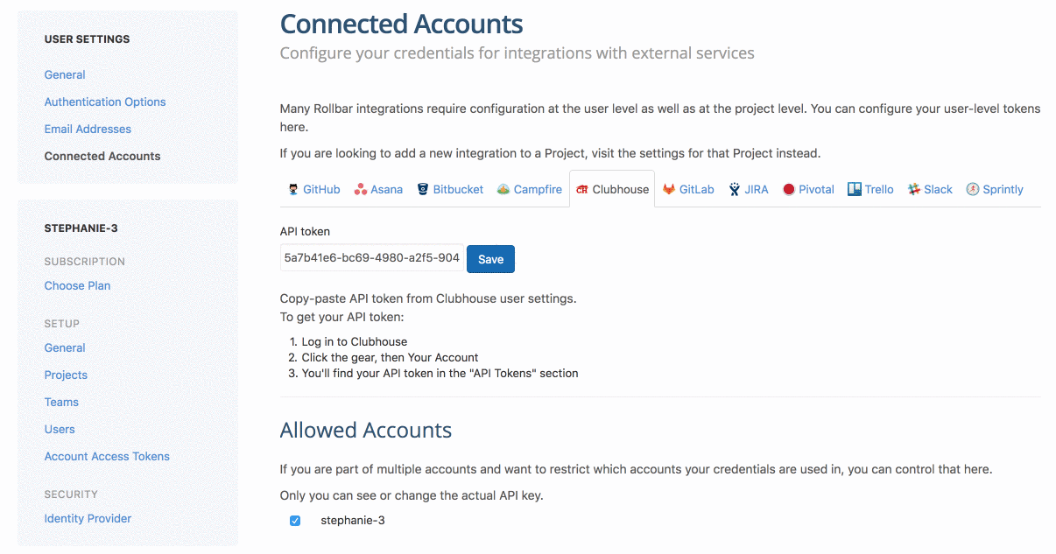This screenshot has height=554, width=1056.
Task: Click the Bitbucket bucket icon
Action: click(x=423, y=190)
